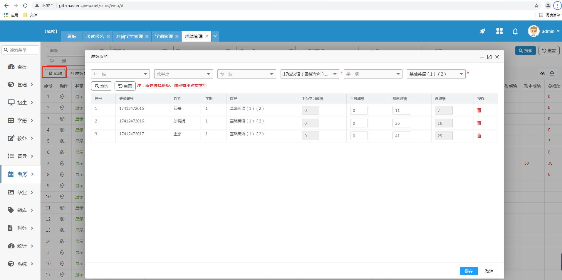This screenshot has width=562, height=280.
Task: Open the four-square apps grid icon
Action: point(499,31)
